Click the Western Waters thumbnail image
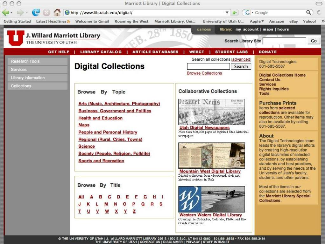Viewport: 325px width, 244px height. click(x=211, y=199)
